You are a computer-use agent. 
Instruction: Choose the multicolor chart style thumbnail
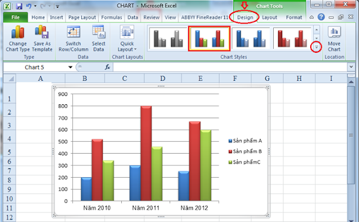pos(209,39)
